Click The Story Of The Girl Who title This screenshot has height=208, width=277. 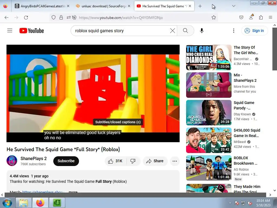point(246,50)
